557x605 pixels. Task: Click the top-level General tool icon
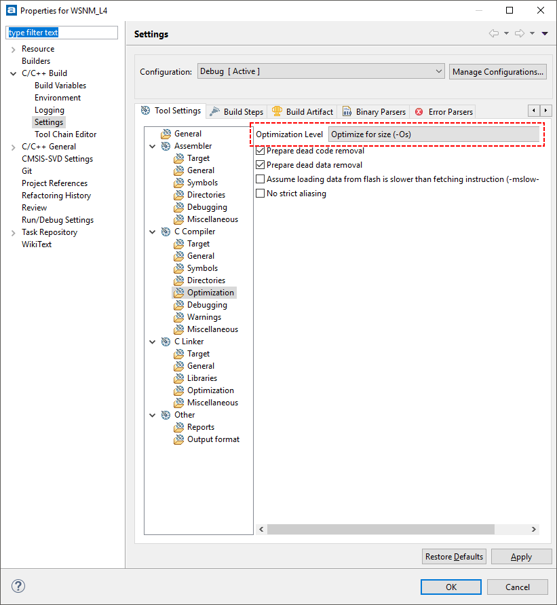tap(166, 134)
